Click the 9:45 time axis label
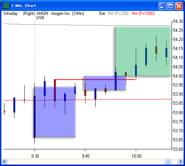 (86, 156)
